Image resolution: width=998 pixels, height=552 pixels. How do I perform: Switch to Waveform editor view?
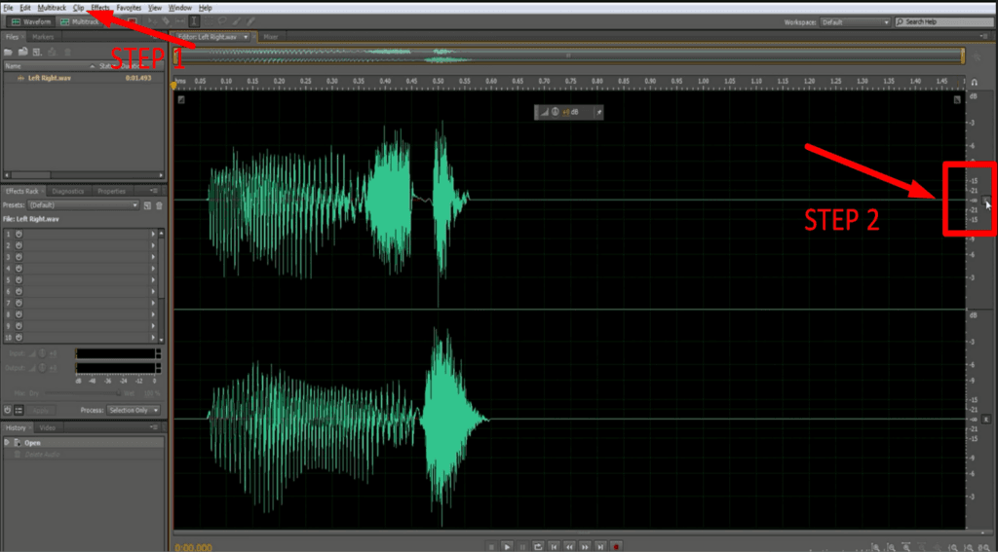[30, 21]
